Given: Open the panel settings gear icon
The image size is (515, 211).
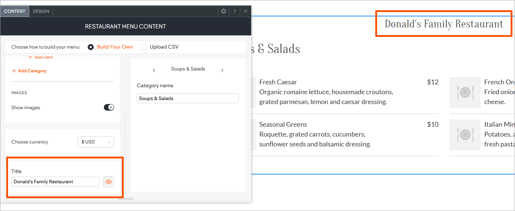Looking at the screenshot, I should tap(224, 11).
